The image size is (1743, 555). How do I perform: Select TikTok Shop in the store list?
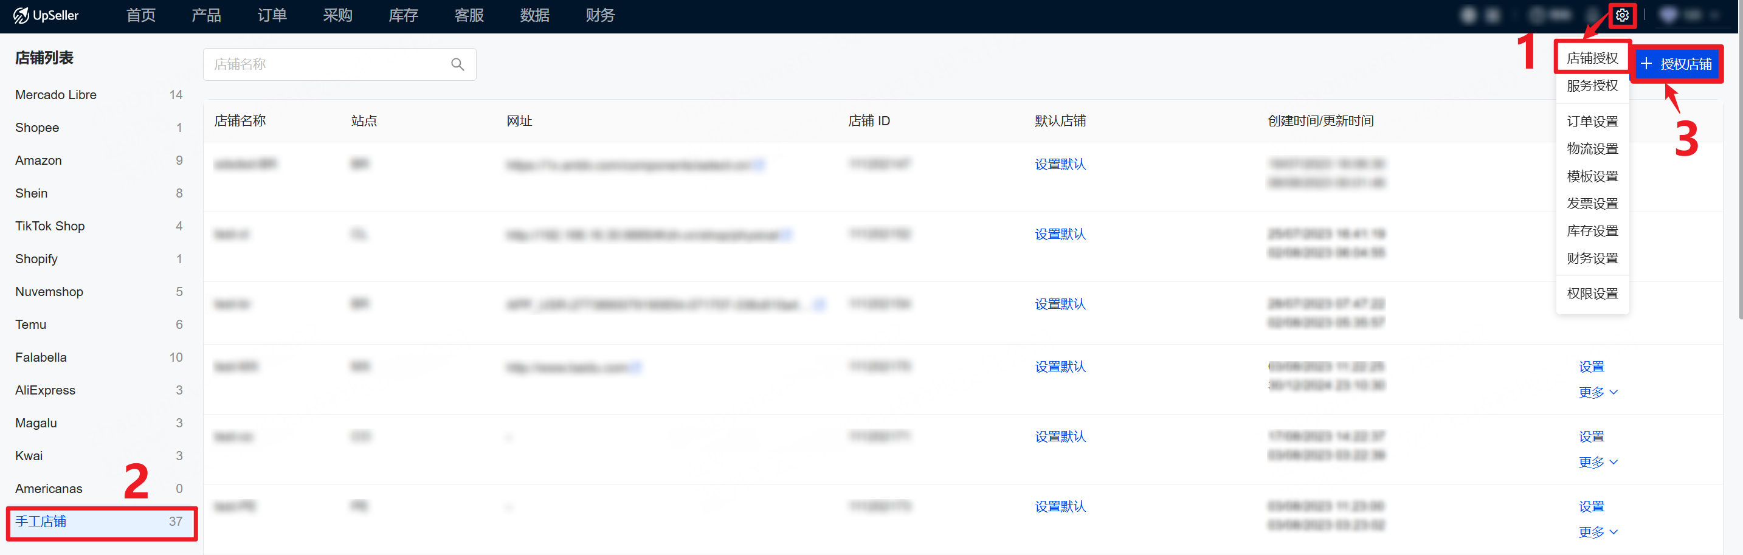point(50,226)
